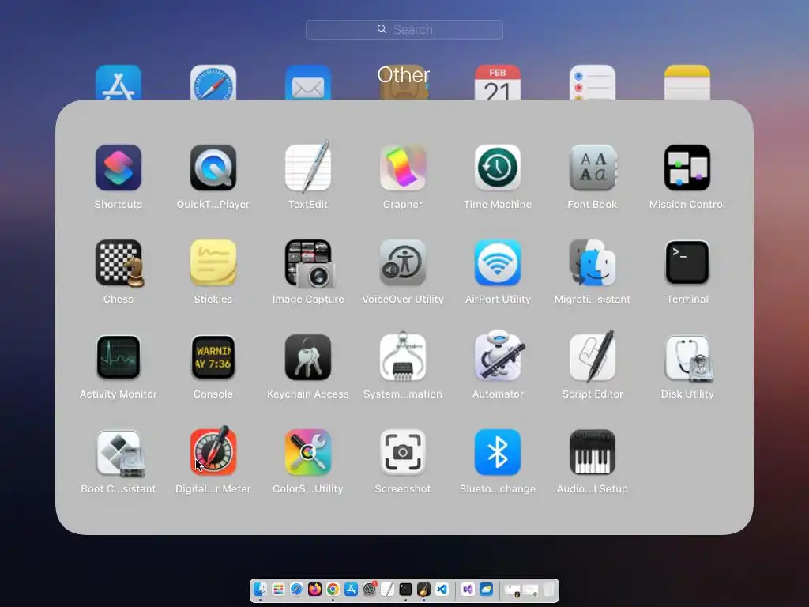This screenshot has width=809, height=607.
Task: Open System Preferences in the Dock
Action: [x=370, y=590]
